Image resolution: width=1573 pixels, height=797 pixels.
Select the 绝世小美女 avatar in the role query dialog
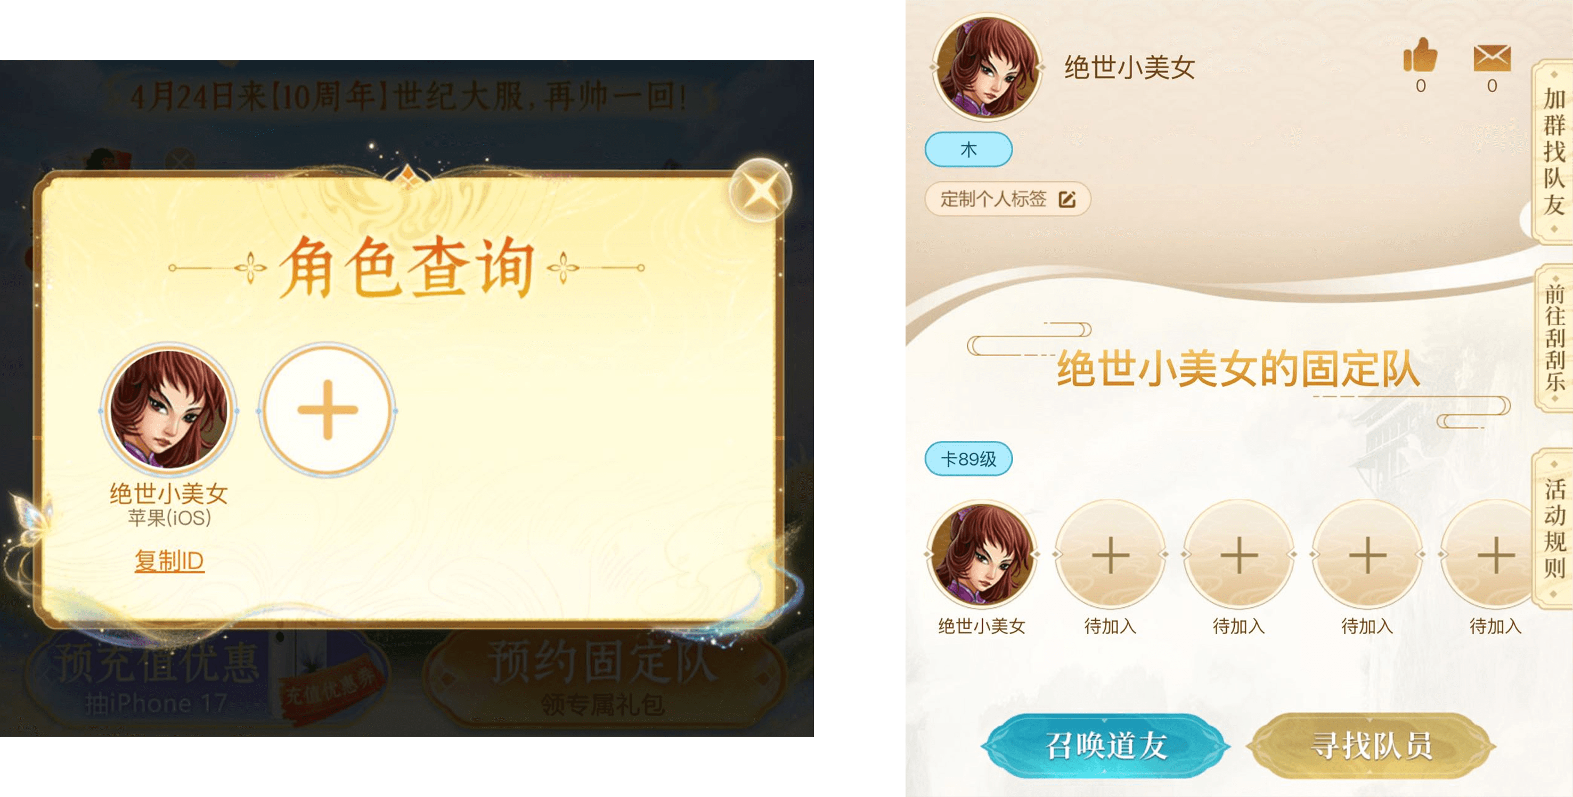click(x=169, y=409)
